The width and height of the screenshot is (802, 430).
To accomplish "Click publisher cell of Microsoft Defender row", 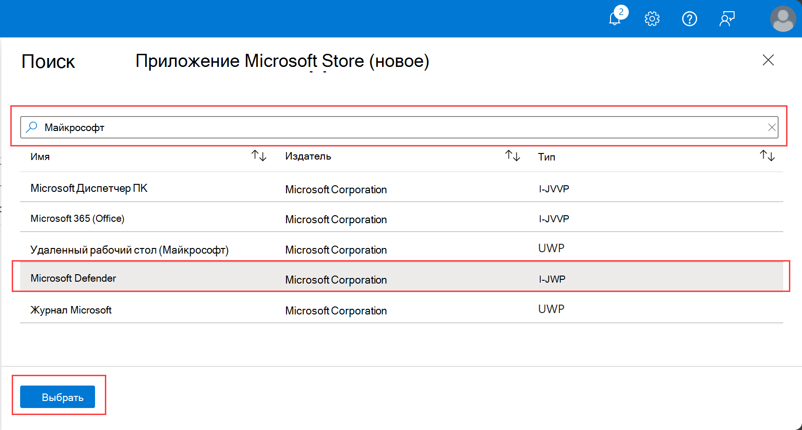I will (x=336, y=280).
